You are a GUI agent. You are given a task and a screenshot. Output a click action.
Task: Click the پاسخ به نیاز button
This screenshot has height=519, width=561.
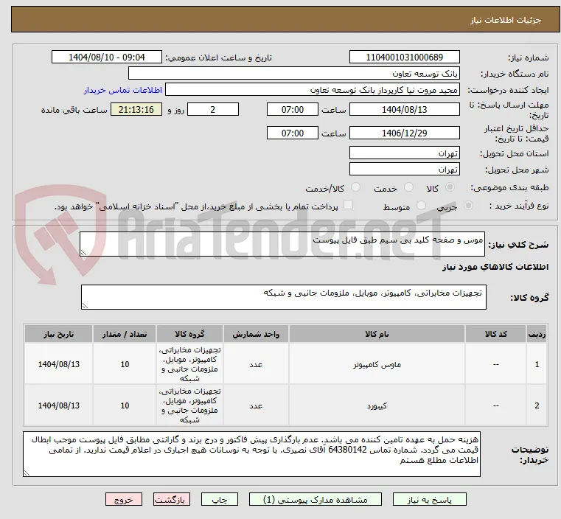click(x=429, y=499)
